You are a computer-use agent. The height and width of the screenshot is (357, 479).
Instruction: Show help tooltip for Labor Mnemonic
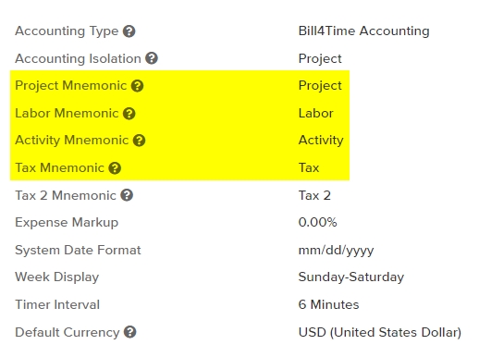tap(129, 113)
